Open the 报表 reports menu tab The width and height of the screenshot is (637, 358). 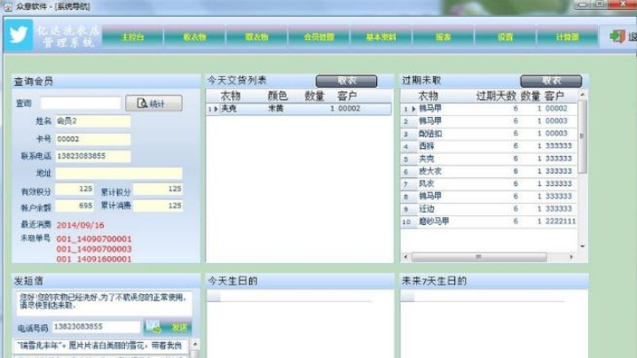[x=444, y=37]
